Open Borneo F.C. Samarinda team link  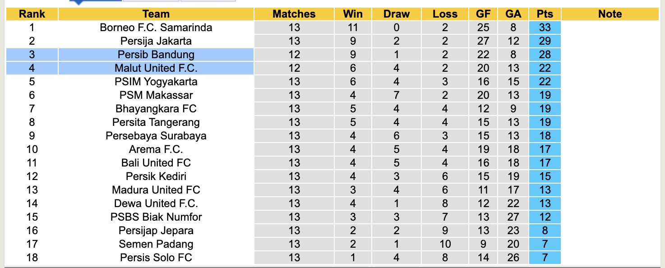click(156, 28)
